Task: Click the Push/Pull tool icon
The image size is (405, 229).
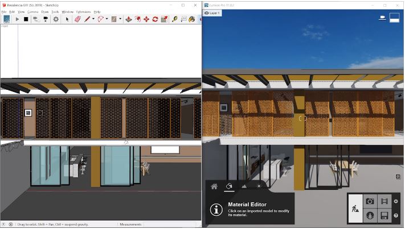Action: [x=128, y=19]
